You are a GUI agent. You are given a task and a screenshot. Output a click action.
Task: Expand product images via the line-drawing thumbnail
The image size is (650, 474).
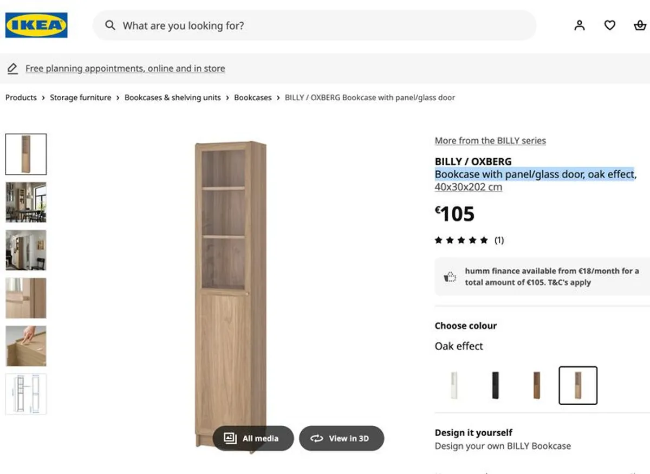26,394
